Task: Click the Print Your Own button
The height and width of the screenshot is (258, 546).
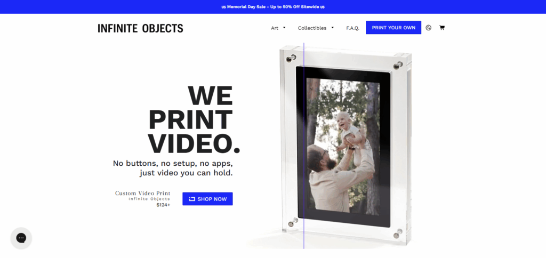Action: point(394,28)
